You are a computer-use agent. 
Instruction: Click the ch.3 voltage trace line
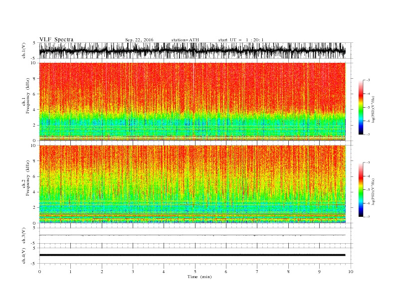(192, 235)
